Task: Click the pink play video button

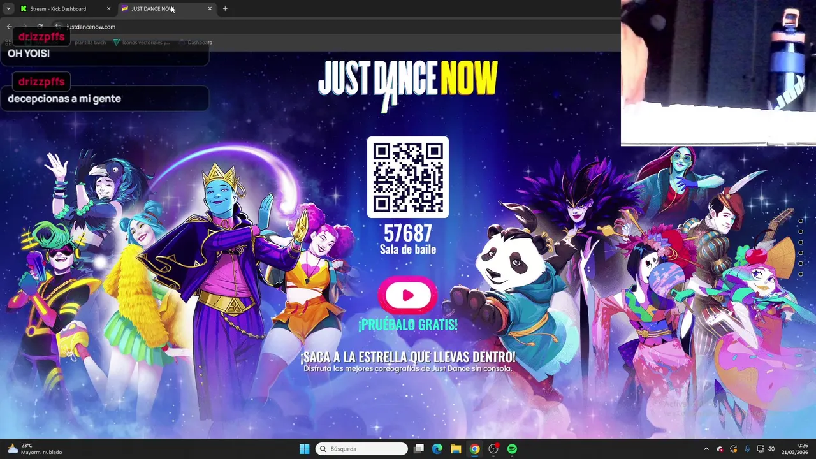Action: (408, 295)
